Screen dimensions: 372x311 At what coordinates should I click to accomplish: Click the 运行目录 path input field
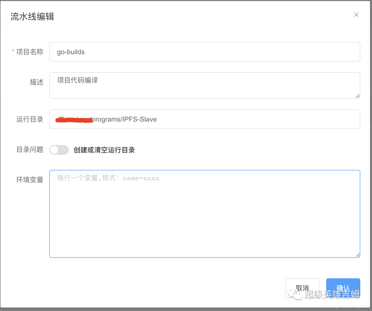(x=205, y=119)
